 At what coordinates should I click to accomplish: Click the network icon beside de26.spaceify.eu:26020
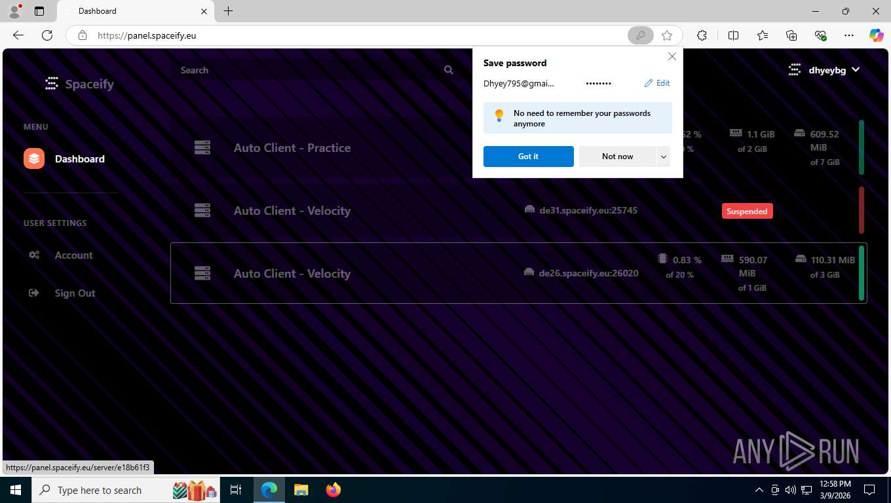point(529,272)
